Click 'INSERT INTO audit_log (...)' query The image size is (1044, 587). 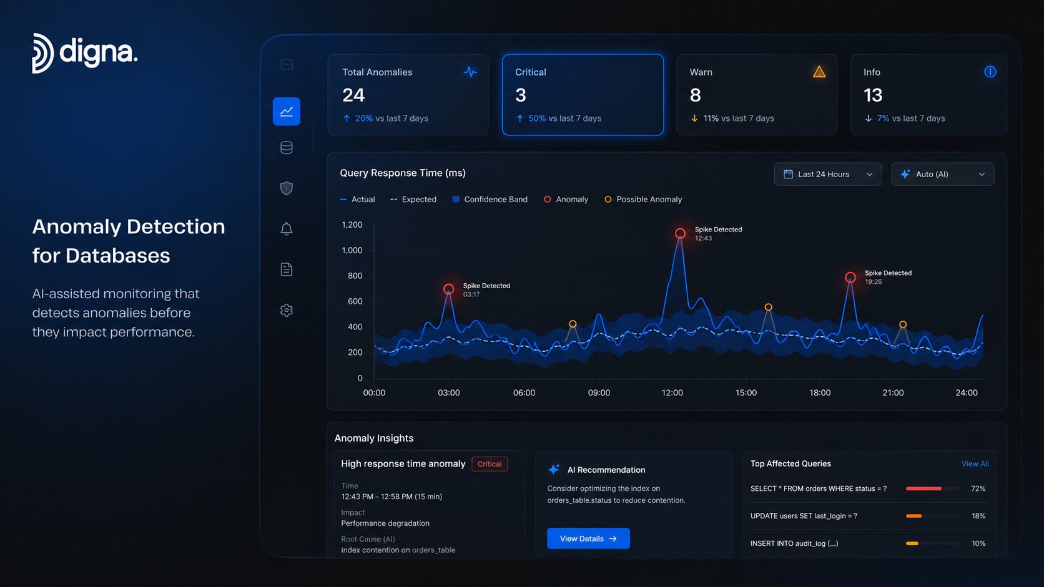[x=794, y=543]
